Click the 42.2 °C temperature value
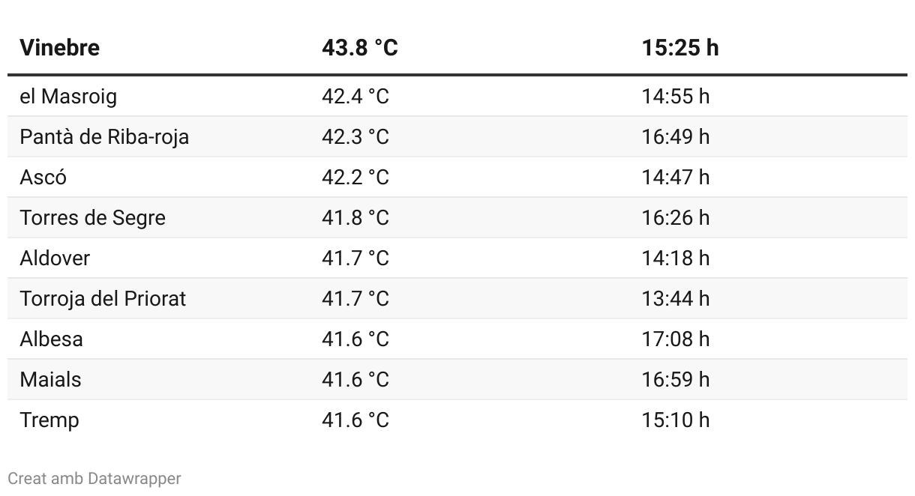 click(355, 178)
